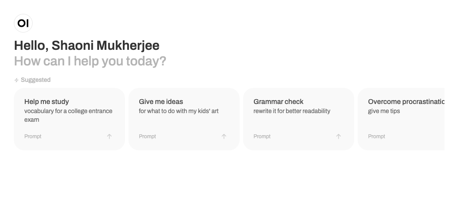Click the vocabulary for a college entrance exam text

coord(68,115)
